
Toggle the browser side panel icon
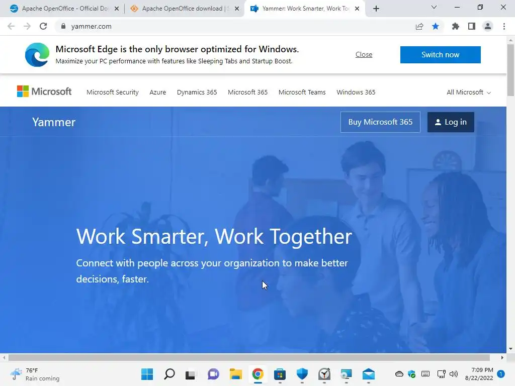tap(472, 26)
